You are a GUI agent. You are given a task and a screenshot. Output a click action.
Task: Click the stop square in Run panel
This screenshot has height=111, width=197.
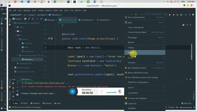pos(13,88)
